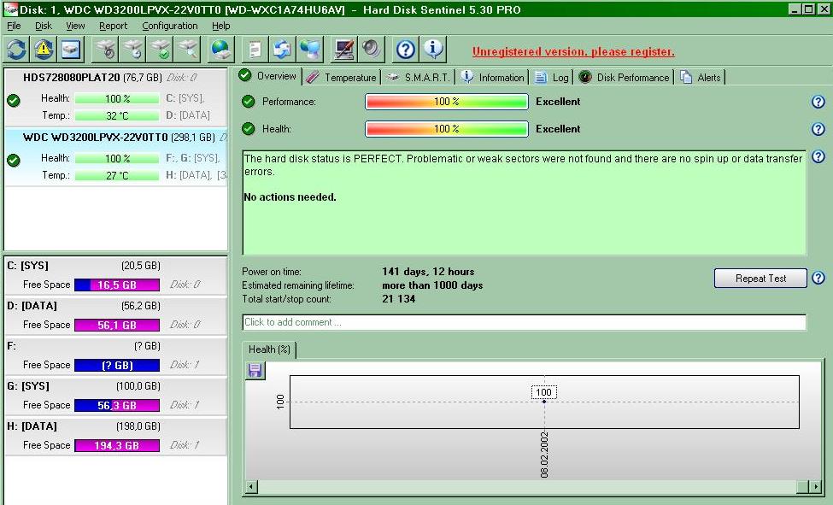Click the Performance 100 % gradient bar

(447, 102)
